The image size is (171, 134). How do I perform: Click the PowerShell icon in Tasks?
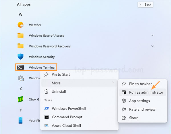46,108
